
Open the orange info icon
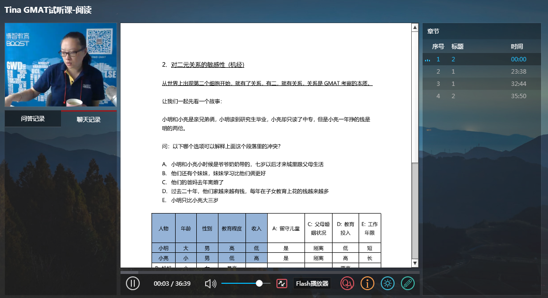(367, 283)
